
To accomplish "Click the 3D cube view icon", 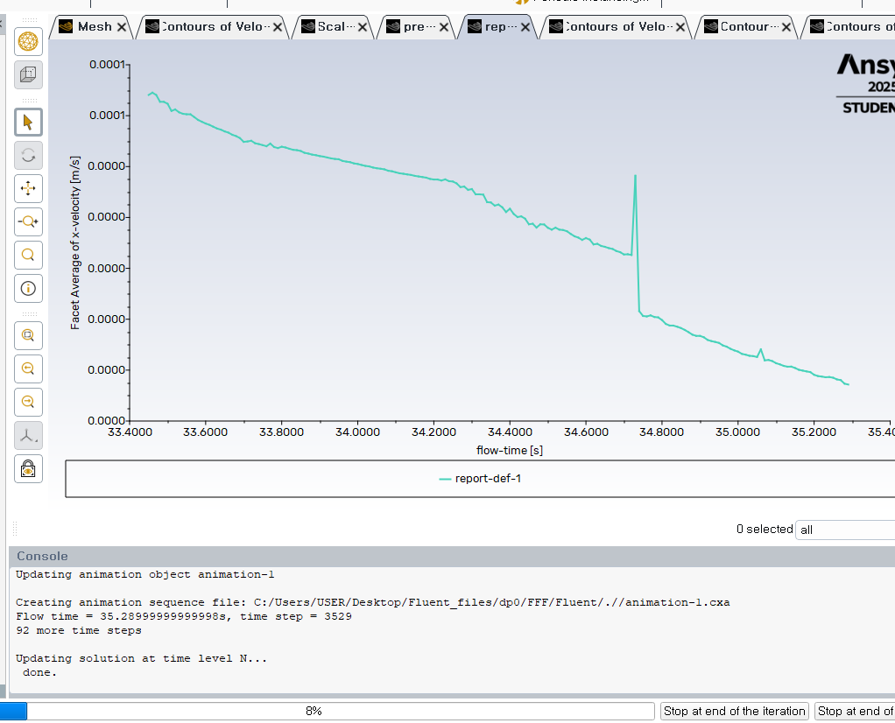I will pos(28,74).
